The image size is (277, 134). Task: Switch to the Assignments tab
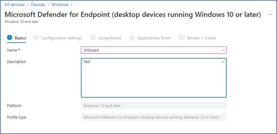pyautogui.click(x=110, y=38)
